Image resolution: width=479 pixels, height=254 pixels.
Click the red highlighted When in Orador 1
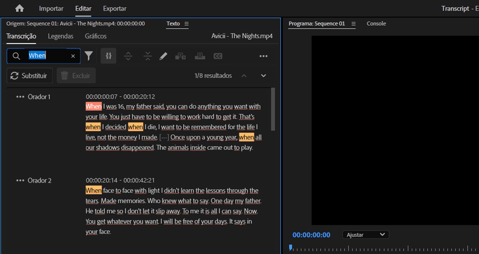(x=94, y=106)
